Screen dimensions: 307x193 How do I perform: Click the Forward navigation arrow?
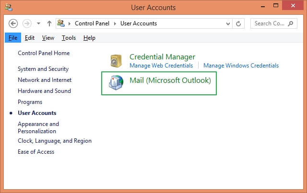[27, 23]
